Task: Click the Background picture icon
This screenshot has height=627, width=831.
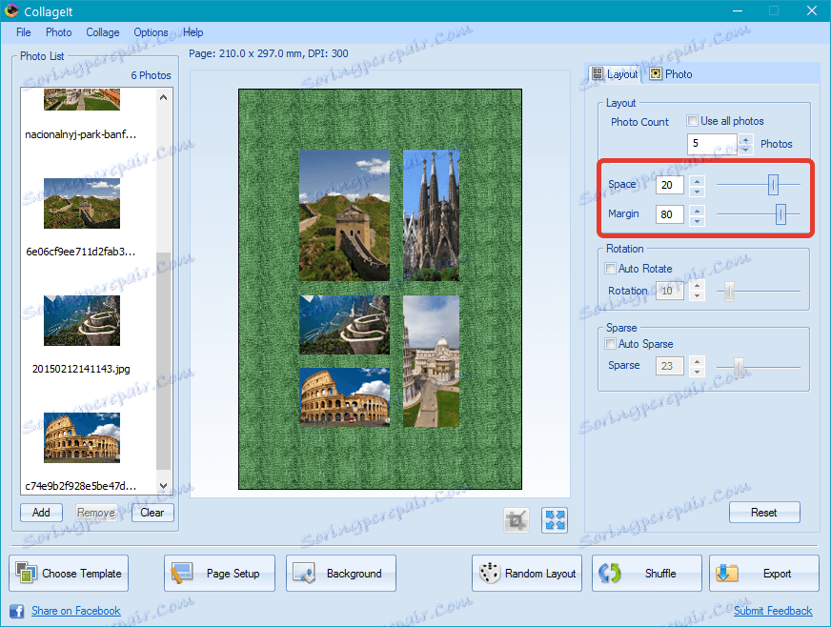Action: coord(304,573)
